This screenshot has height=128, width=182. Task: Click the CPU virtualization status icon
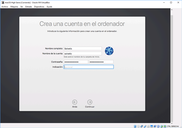pyautogui.click(x=158, y=126)
